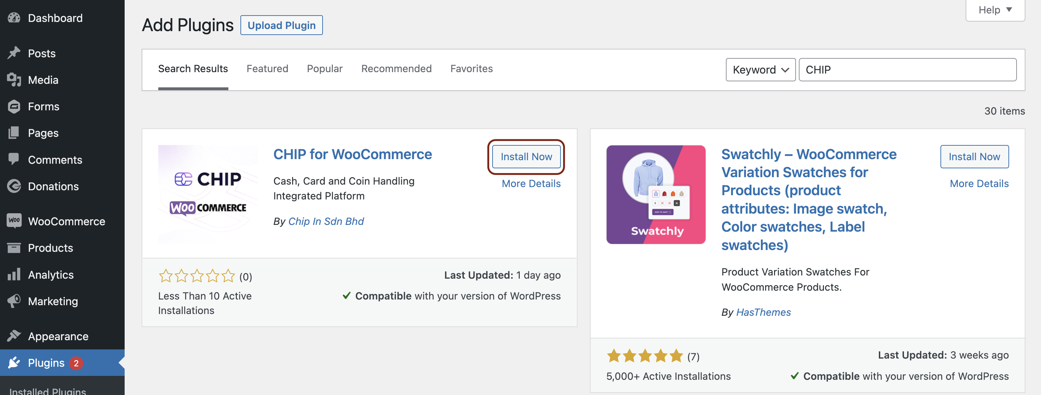Viewport: 1041px width, 395px height.
Task: Open the CHIP for WooCommerce title link
Action: 352,154
